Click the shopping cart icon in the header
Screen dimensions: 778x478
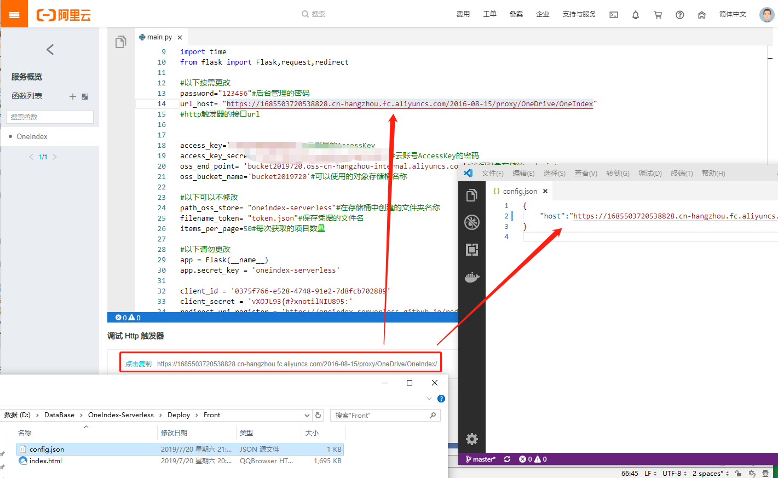coord(658,14)
